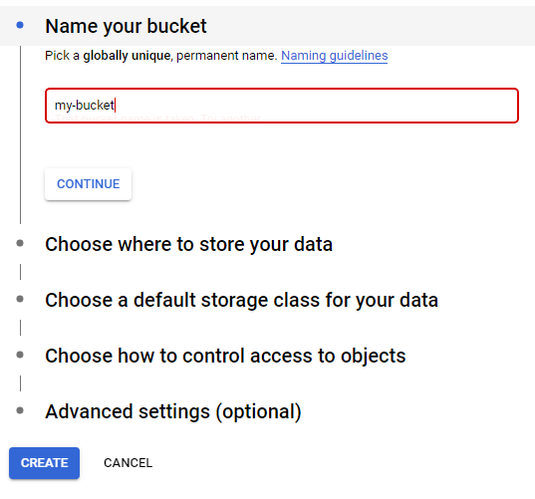Image resolution: width=535 pixels, height=499 pixels.
Task: Click the blue CREATE button
Action: coord(45,463)
